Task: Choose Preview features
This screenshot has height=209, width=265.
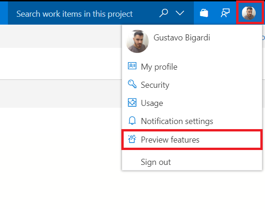Action: click(192, 140)
